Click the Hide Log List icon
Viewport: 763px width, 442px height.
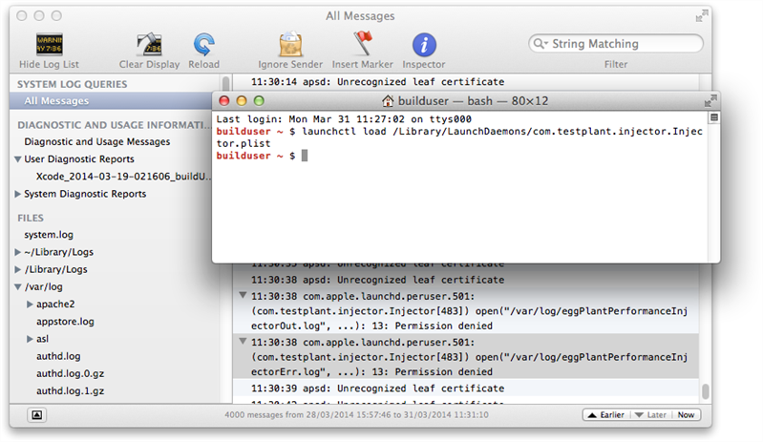(50, 44)
